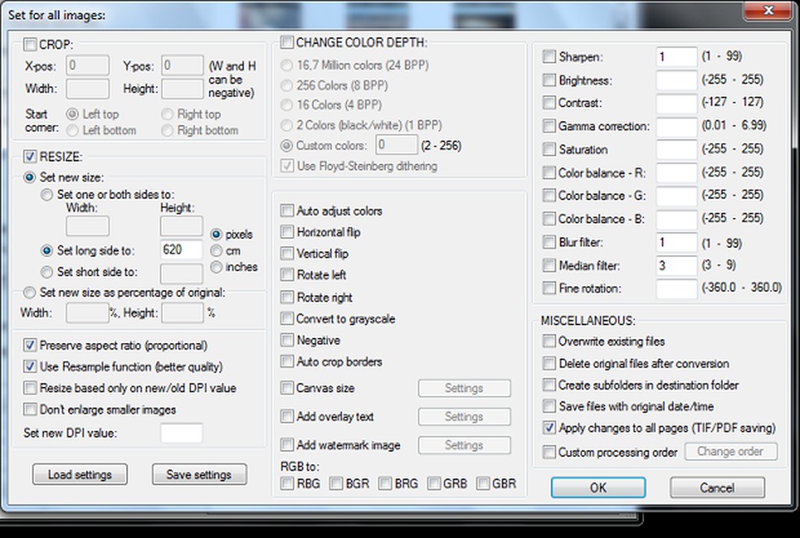Viewport: 800px width, 538px height.
Task: Enable RGB to GRB checkbox
Action: [434, 484]
